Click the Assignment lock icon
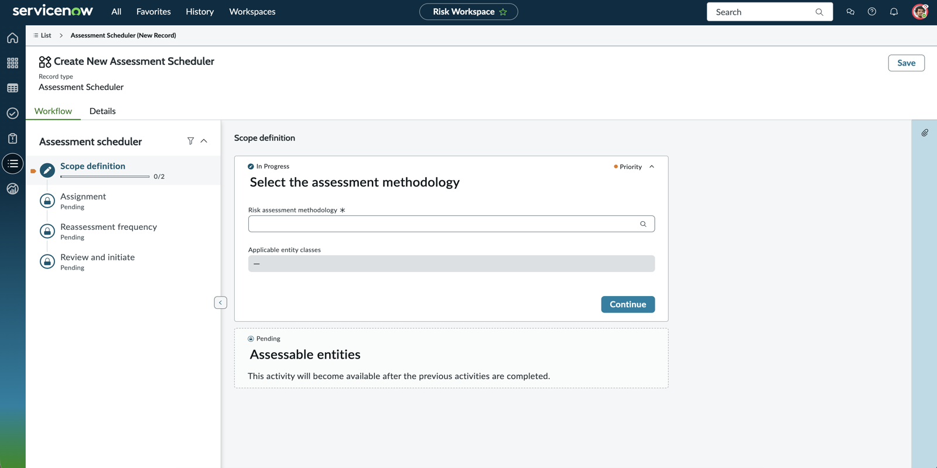 point(47,201)
